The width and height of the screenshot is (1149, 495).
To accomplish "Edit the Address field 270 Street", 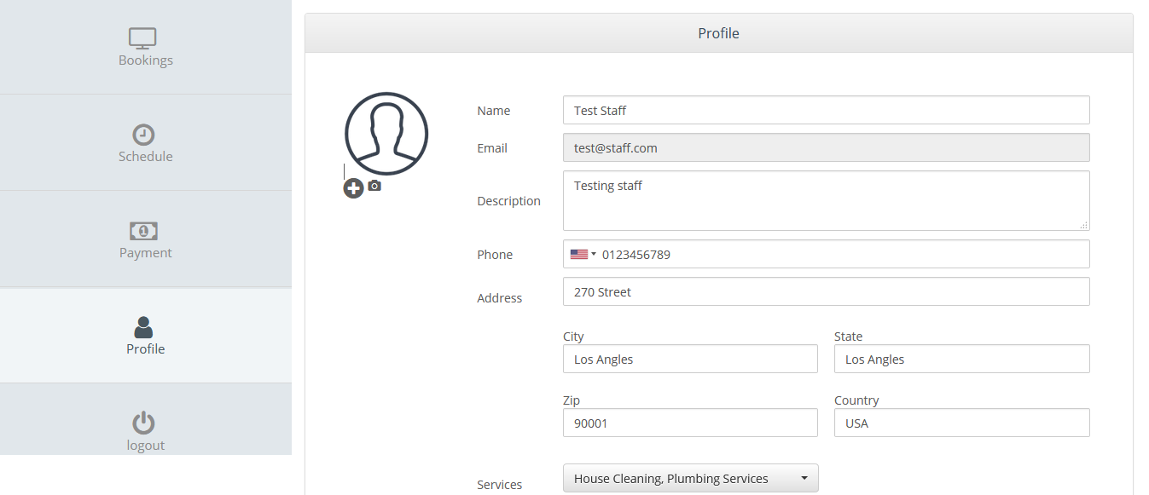I will click(x=827, y=291).
